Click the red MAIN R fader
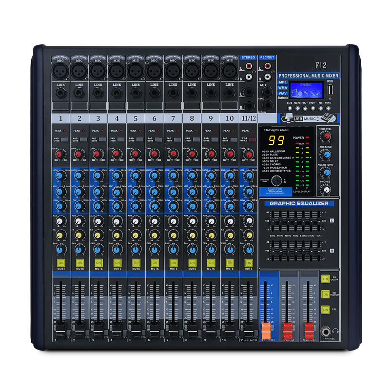The image size is (390, 390). pos(309,331)
